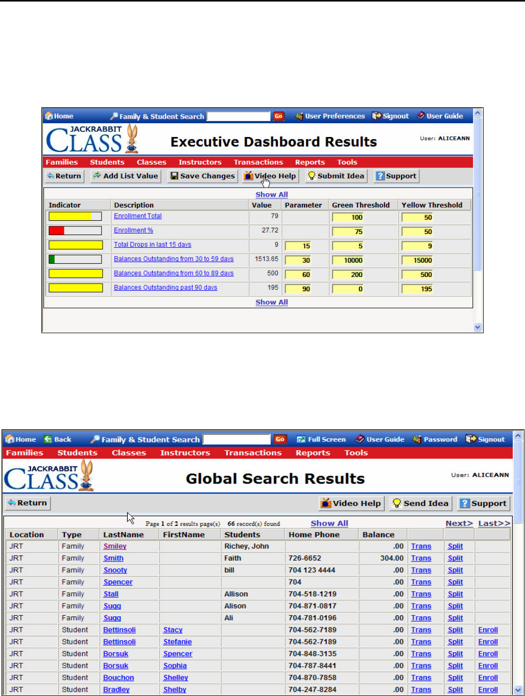Click Send Idea button

(x=421, y=503)
